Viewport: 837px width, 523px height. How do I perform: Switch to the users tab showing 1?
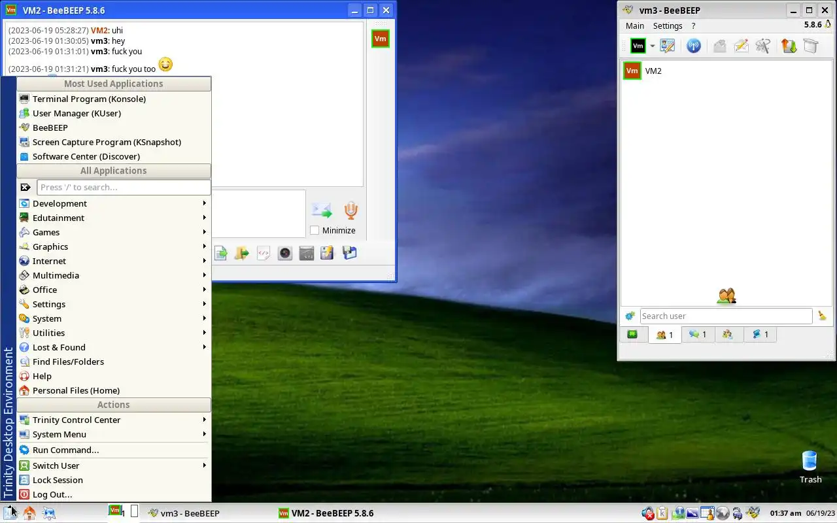click(x=664, y=335)
